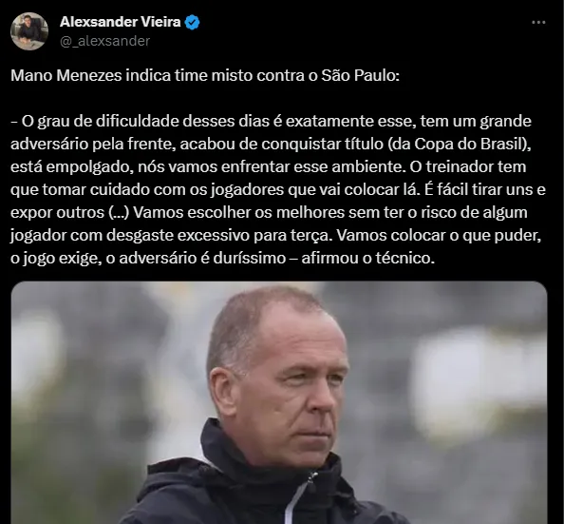564x524 pixels.
Task: Click the 'É fácil tirar uns e' phrase
Action: click(x=485, y=190)
